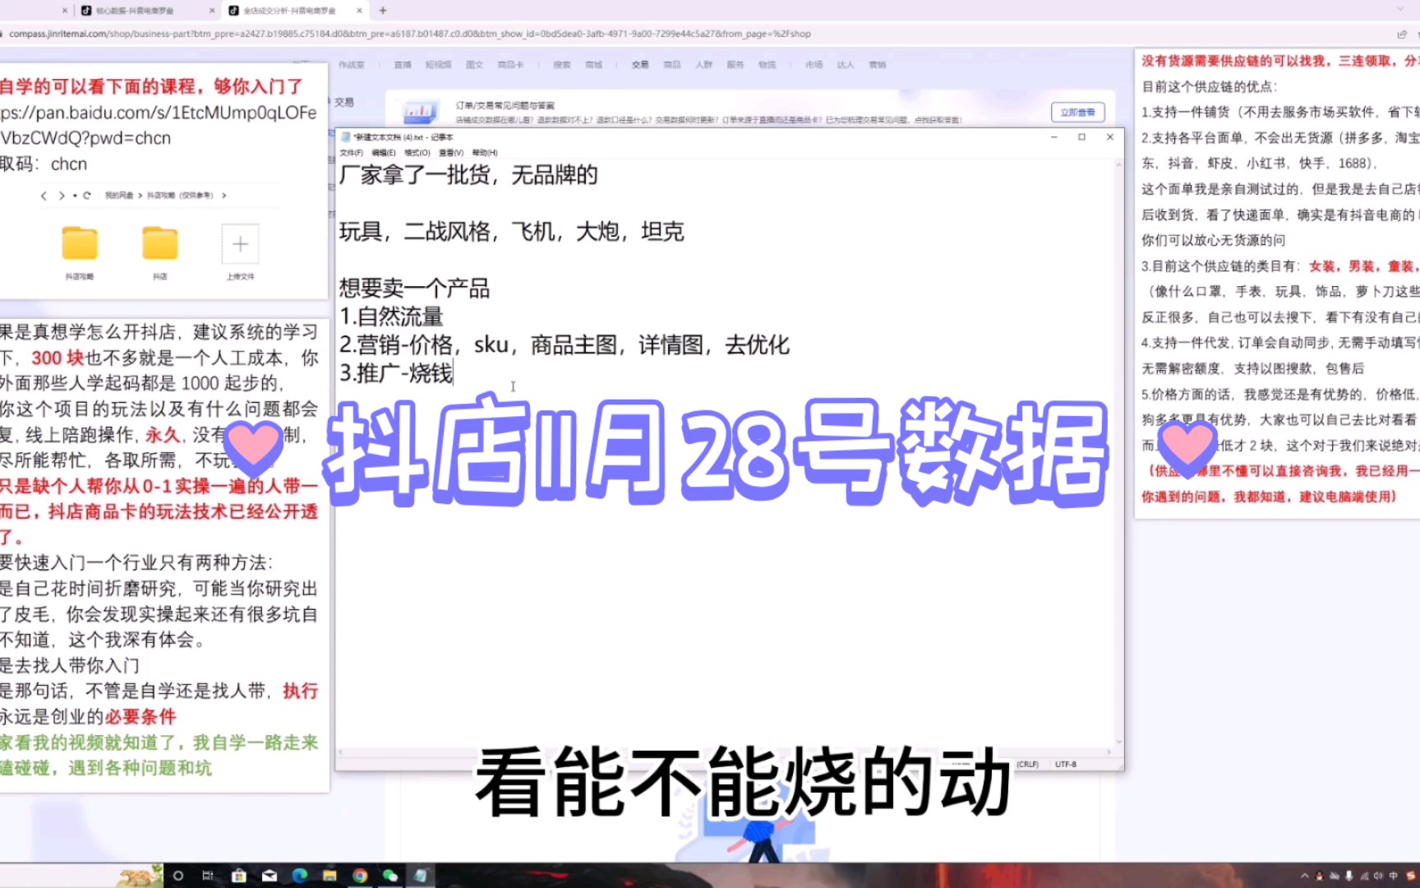Click 我的网盘 breadcrumb

(x=120, y=196)
